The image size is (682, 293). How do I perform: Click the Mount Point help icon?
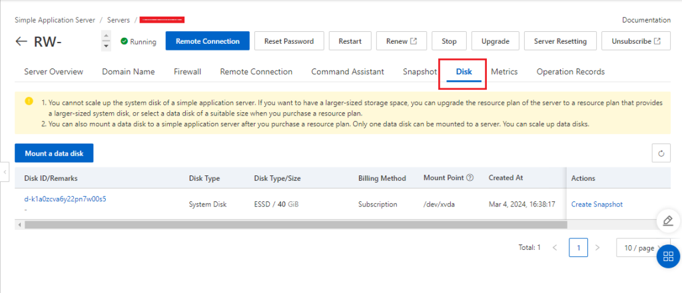click(470, 178)
